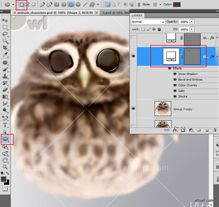Select the Brush tool

5,69
